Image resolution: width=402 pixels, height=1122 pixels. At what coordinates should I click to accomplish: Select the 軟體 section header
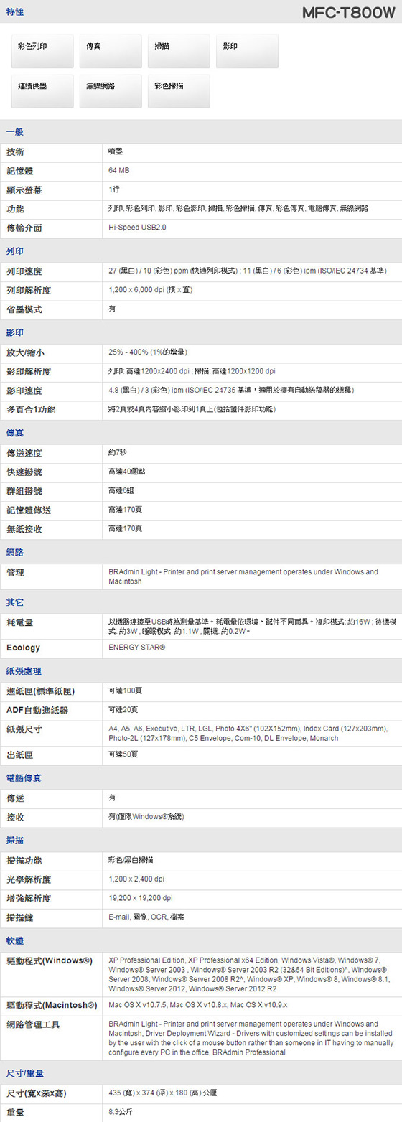[14, 940]
